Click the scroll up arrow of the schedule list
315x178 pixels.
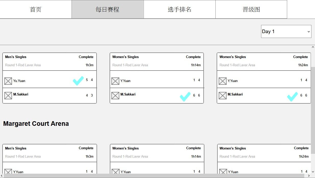313,47
